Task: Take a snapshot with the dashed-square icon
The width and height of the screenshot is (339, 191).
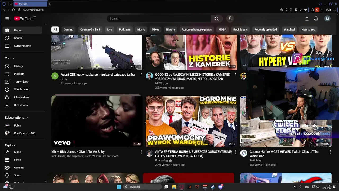Action: 291,10
